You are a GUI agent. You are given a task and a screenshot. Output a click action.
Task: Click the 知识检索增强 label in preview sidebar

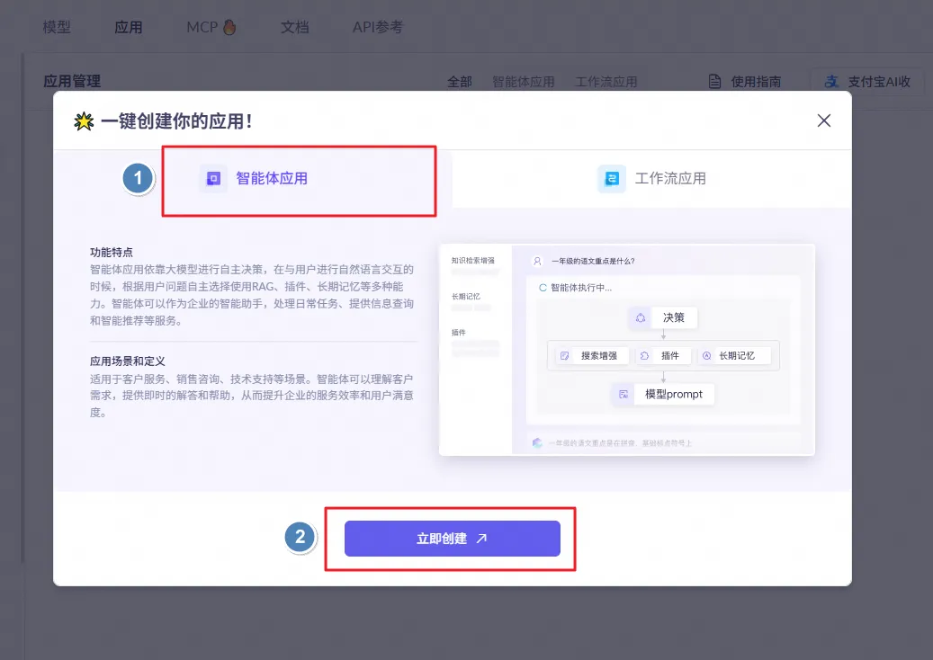[x=472, y=261]
